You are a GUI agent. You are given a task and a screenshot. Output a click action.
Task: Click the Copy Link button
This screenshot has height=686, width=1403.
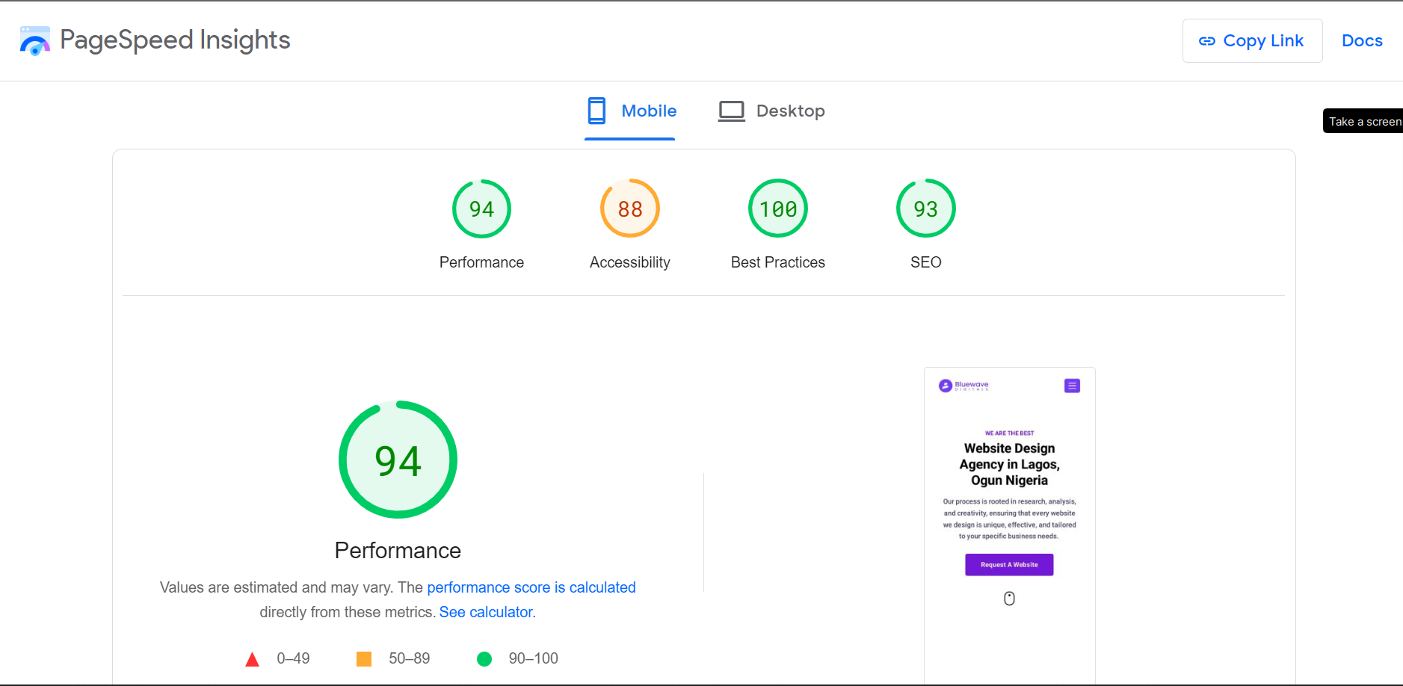tap(1253, 41)
